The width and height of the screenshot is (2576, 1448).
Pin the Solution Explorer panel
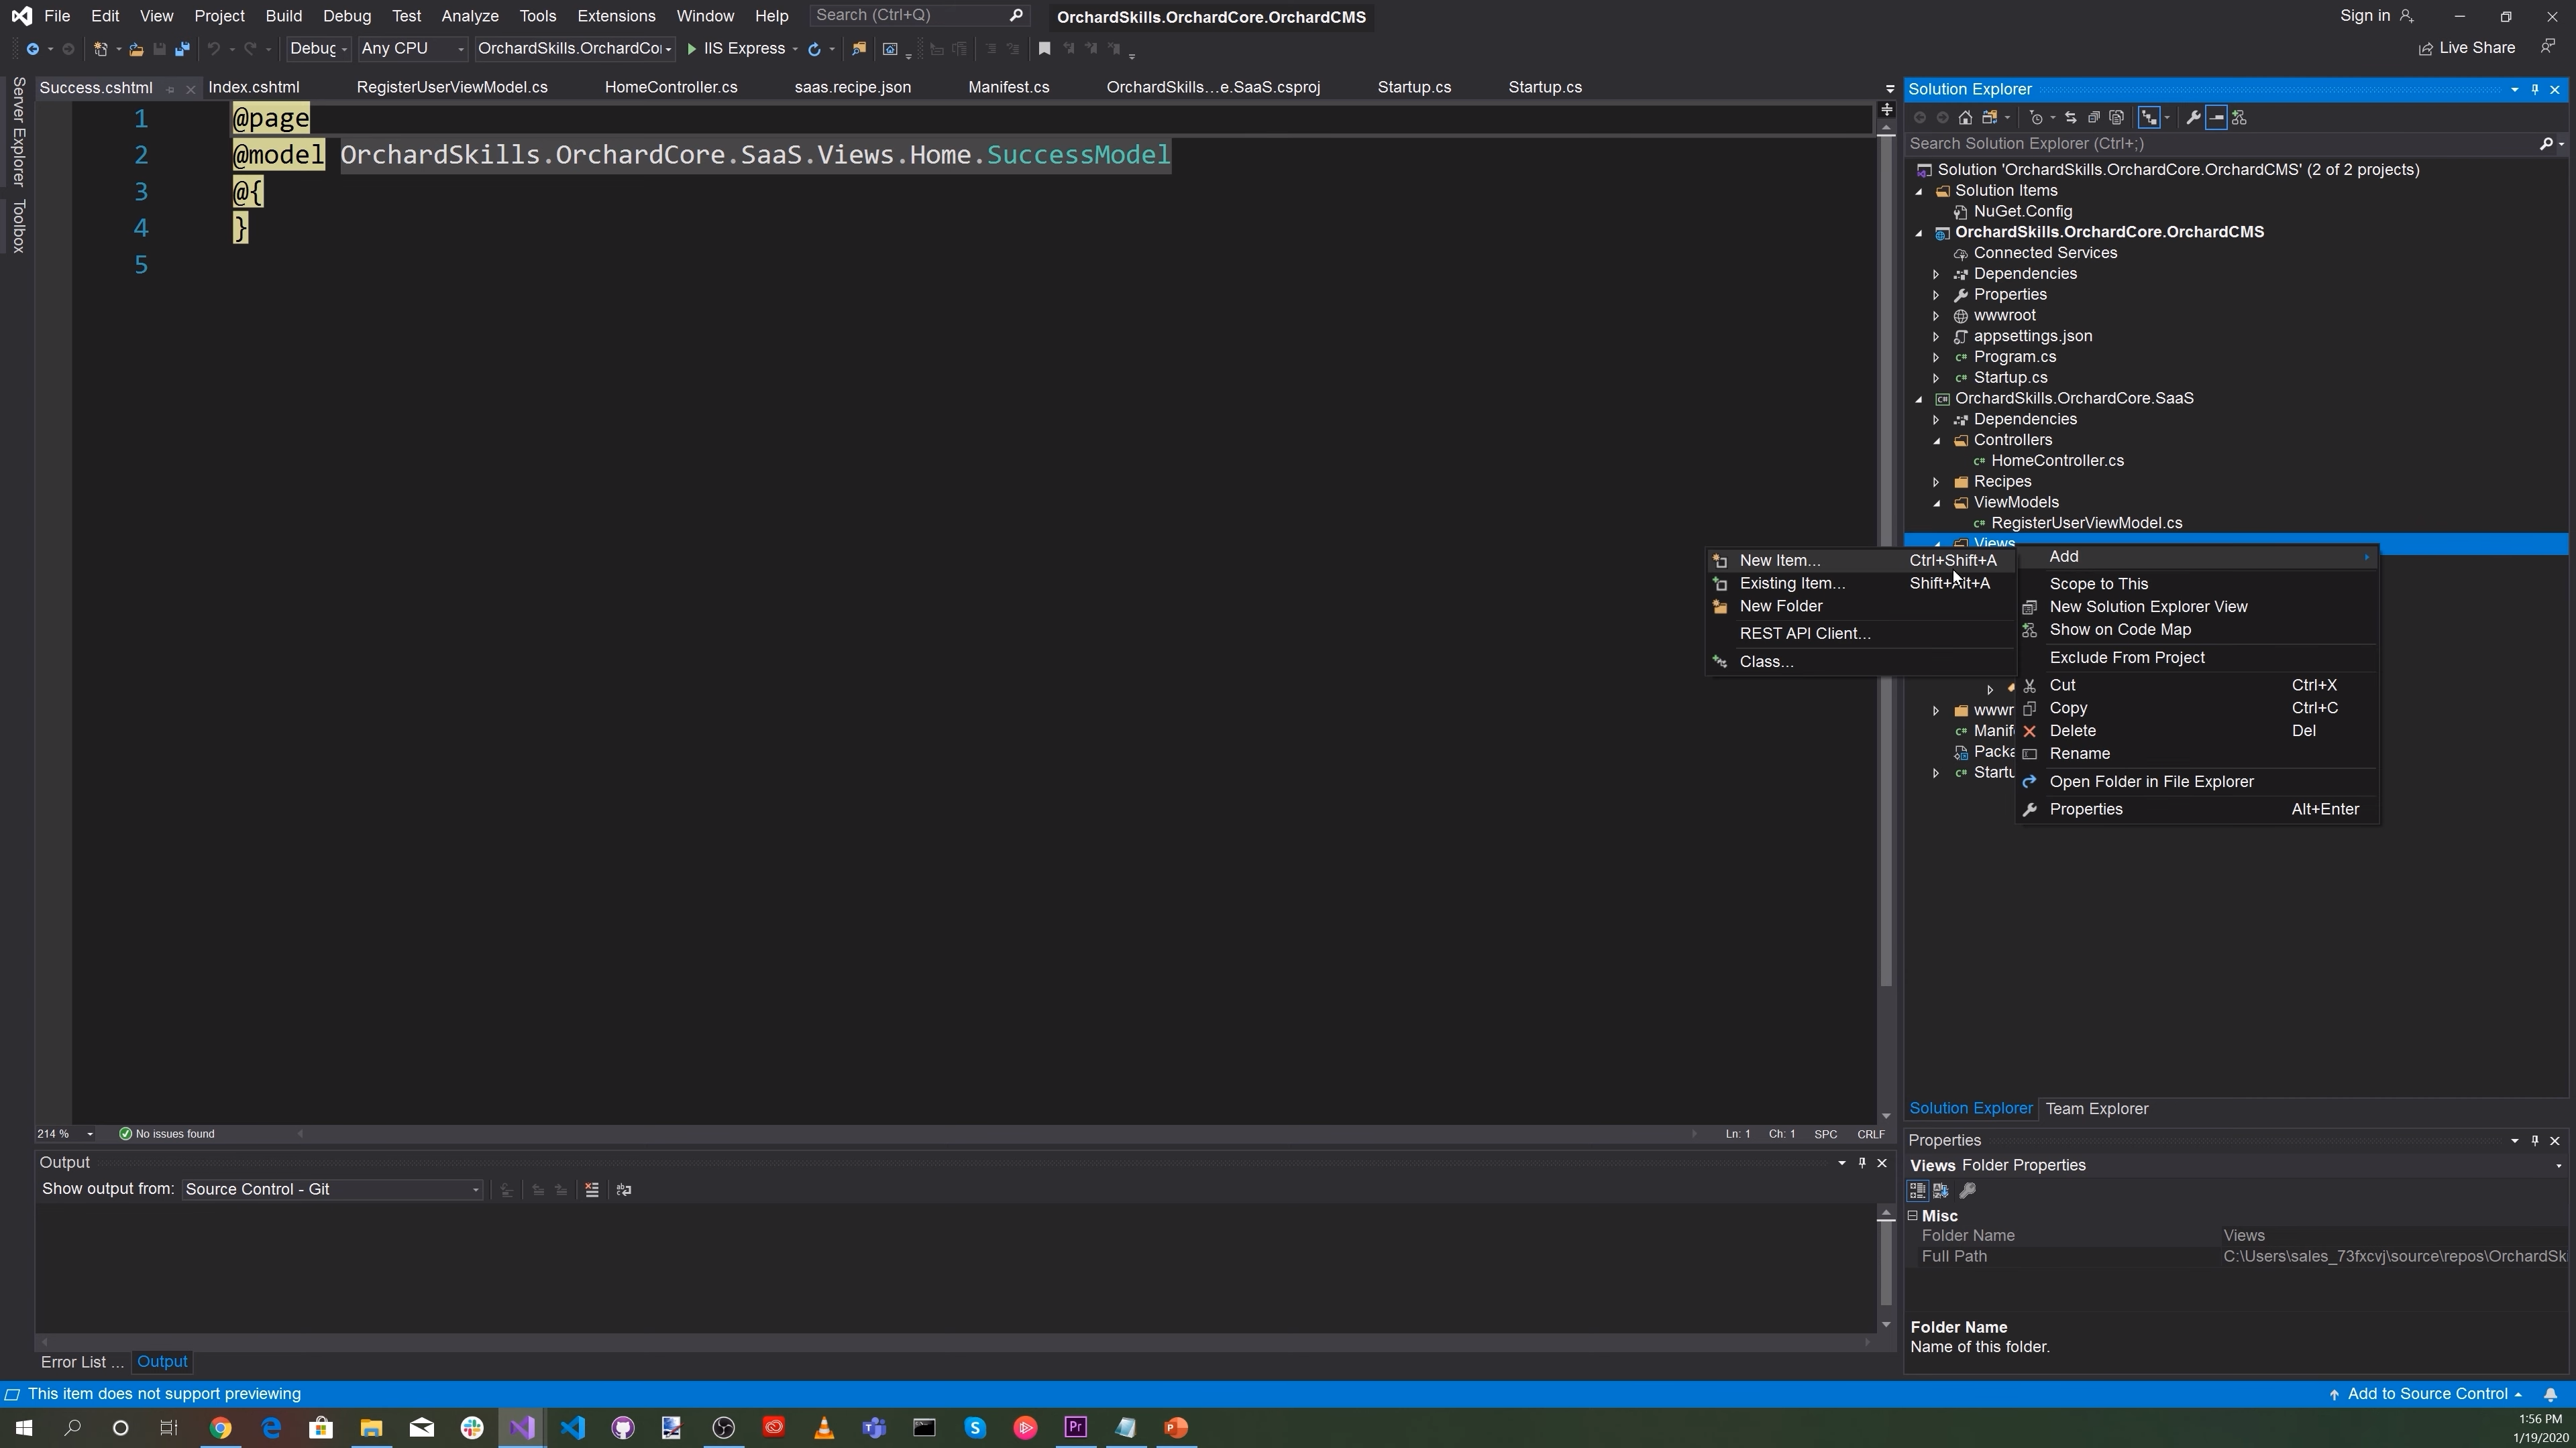coord(2535,90)
